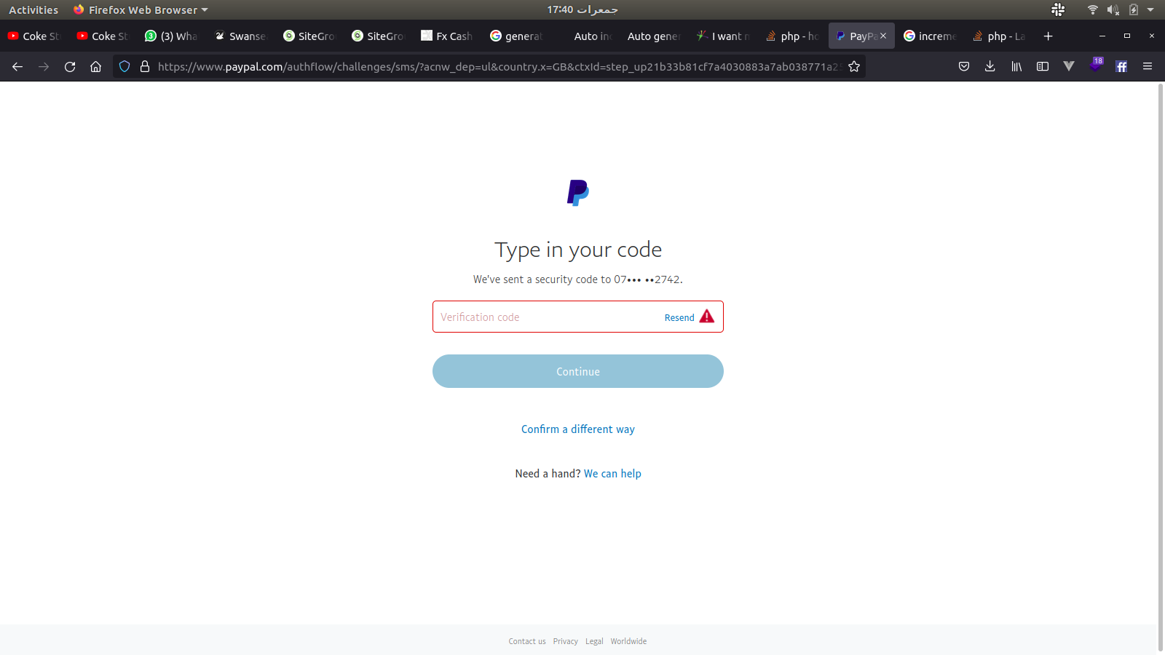Expand the Firefox Web Browser app menu
Screen dimensions: 1165x655
tap(142, 10)
